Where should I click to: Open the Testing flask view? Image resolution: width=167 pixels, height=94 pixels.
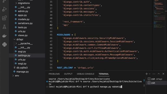point(4,27)
